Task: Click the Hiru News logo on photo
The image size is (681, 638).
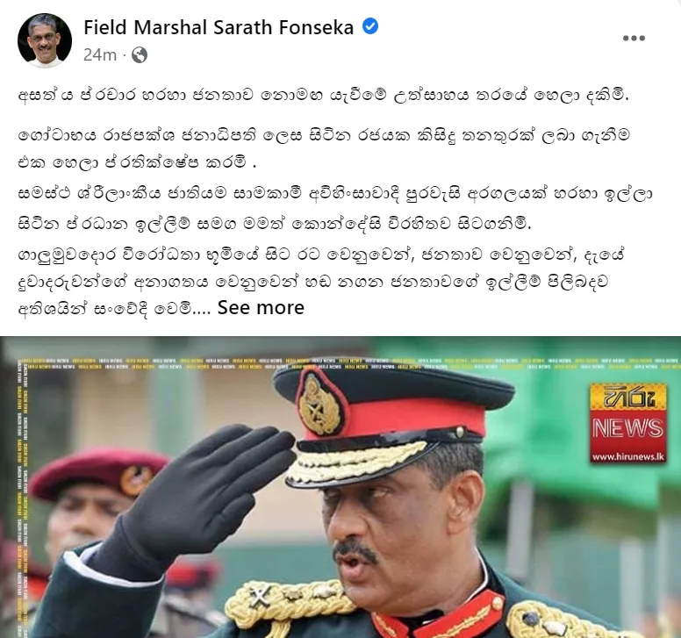Action: 628,423
